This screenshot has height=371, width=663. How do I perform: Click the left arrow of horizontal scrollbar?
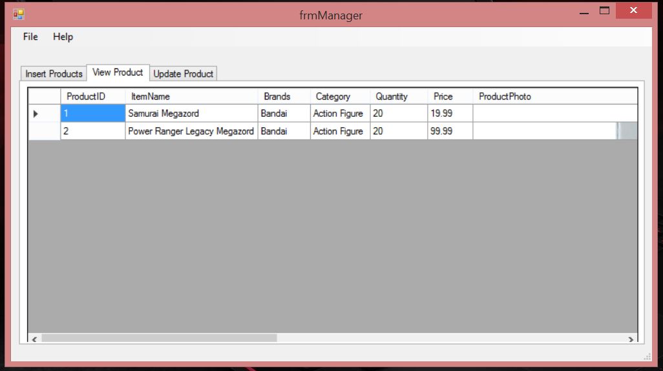coord(34,338)
